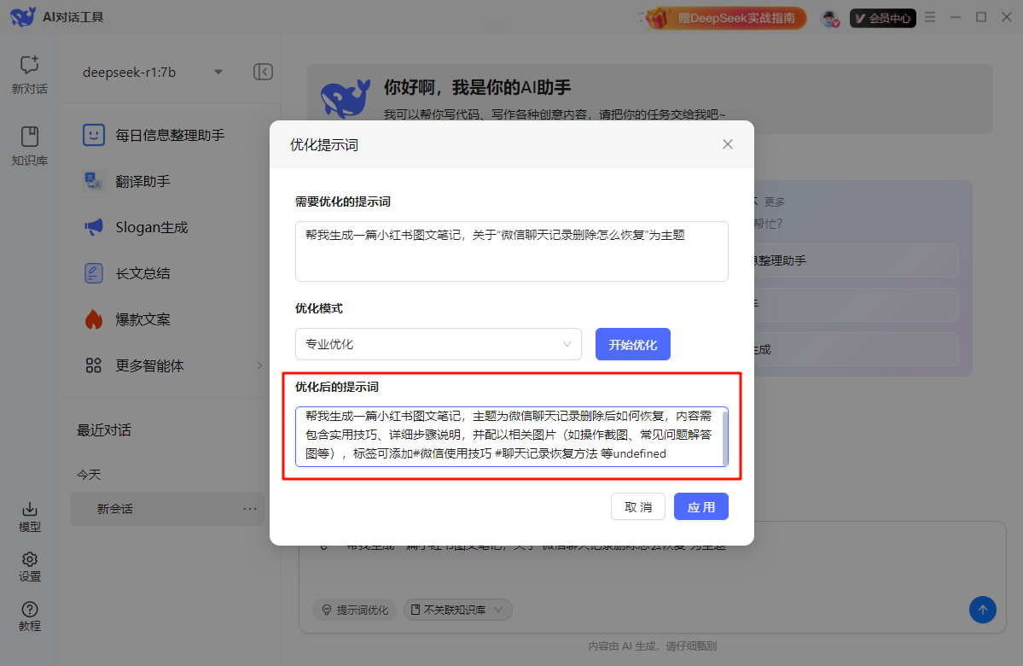Screen dimensions: 1023x666
Task: Click the 开始优化 button
Action: [x=632, y=342]
